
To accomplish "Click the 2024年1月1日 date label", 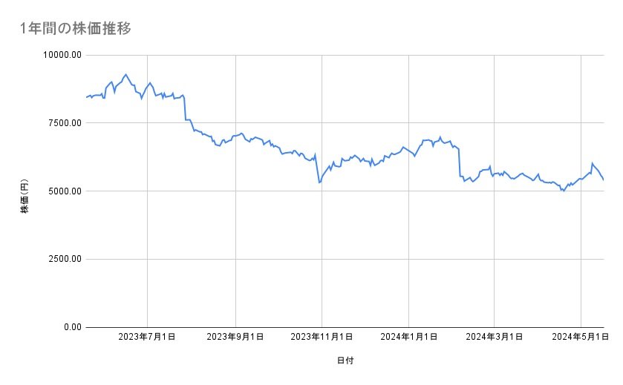I will (x=409, y=338).
